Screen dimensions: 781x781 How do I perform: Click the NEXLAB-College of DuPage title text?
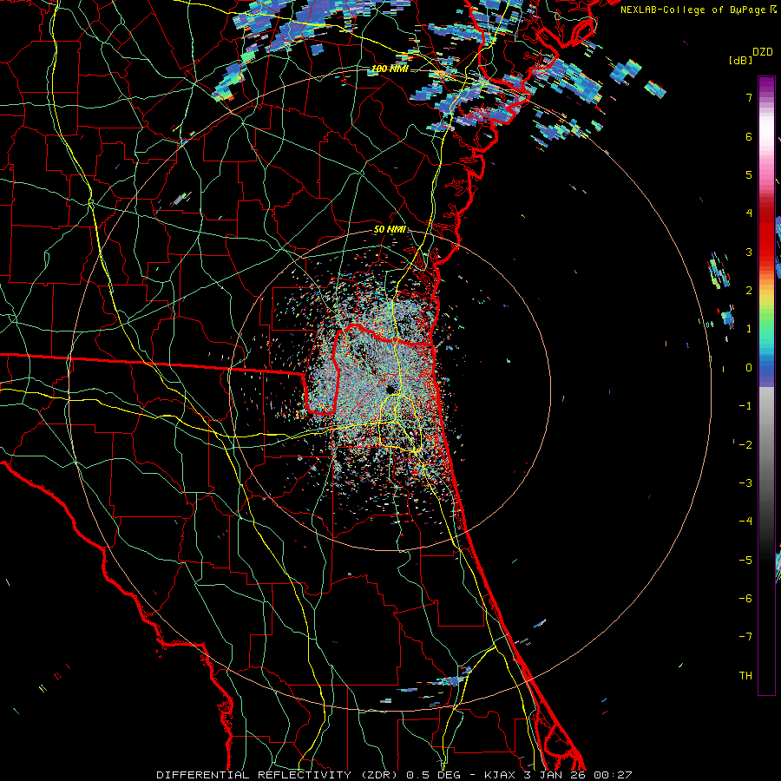click(694, 10)
